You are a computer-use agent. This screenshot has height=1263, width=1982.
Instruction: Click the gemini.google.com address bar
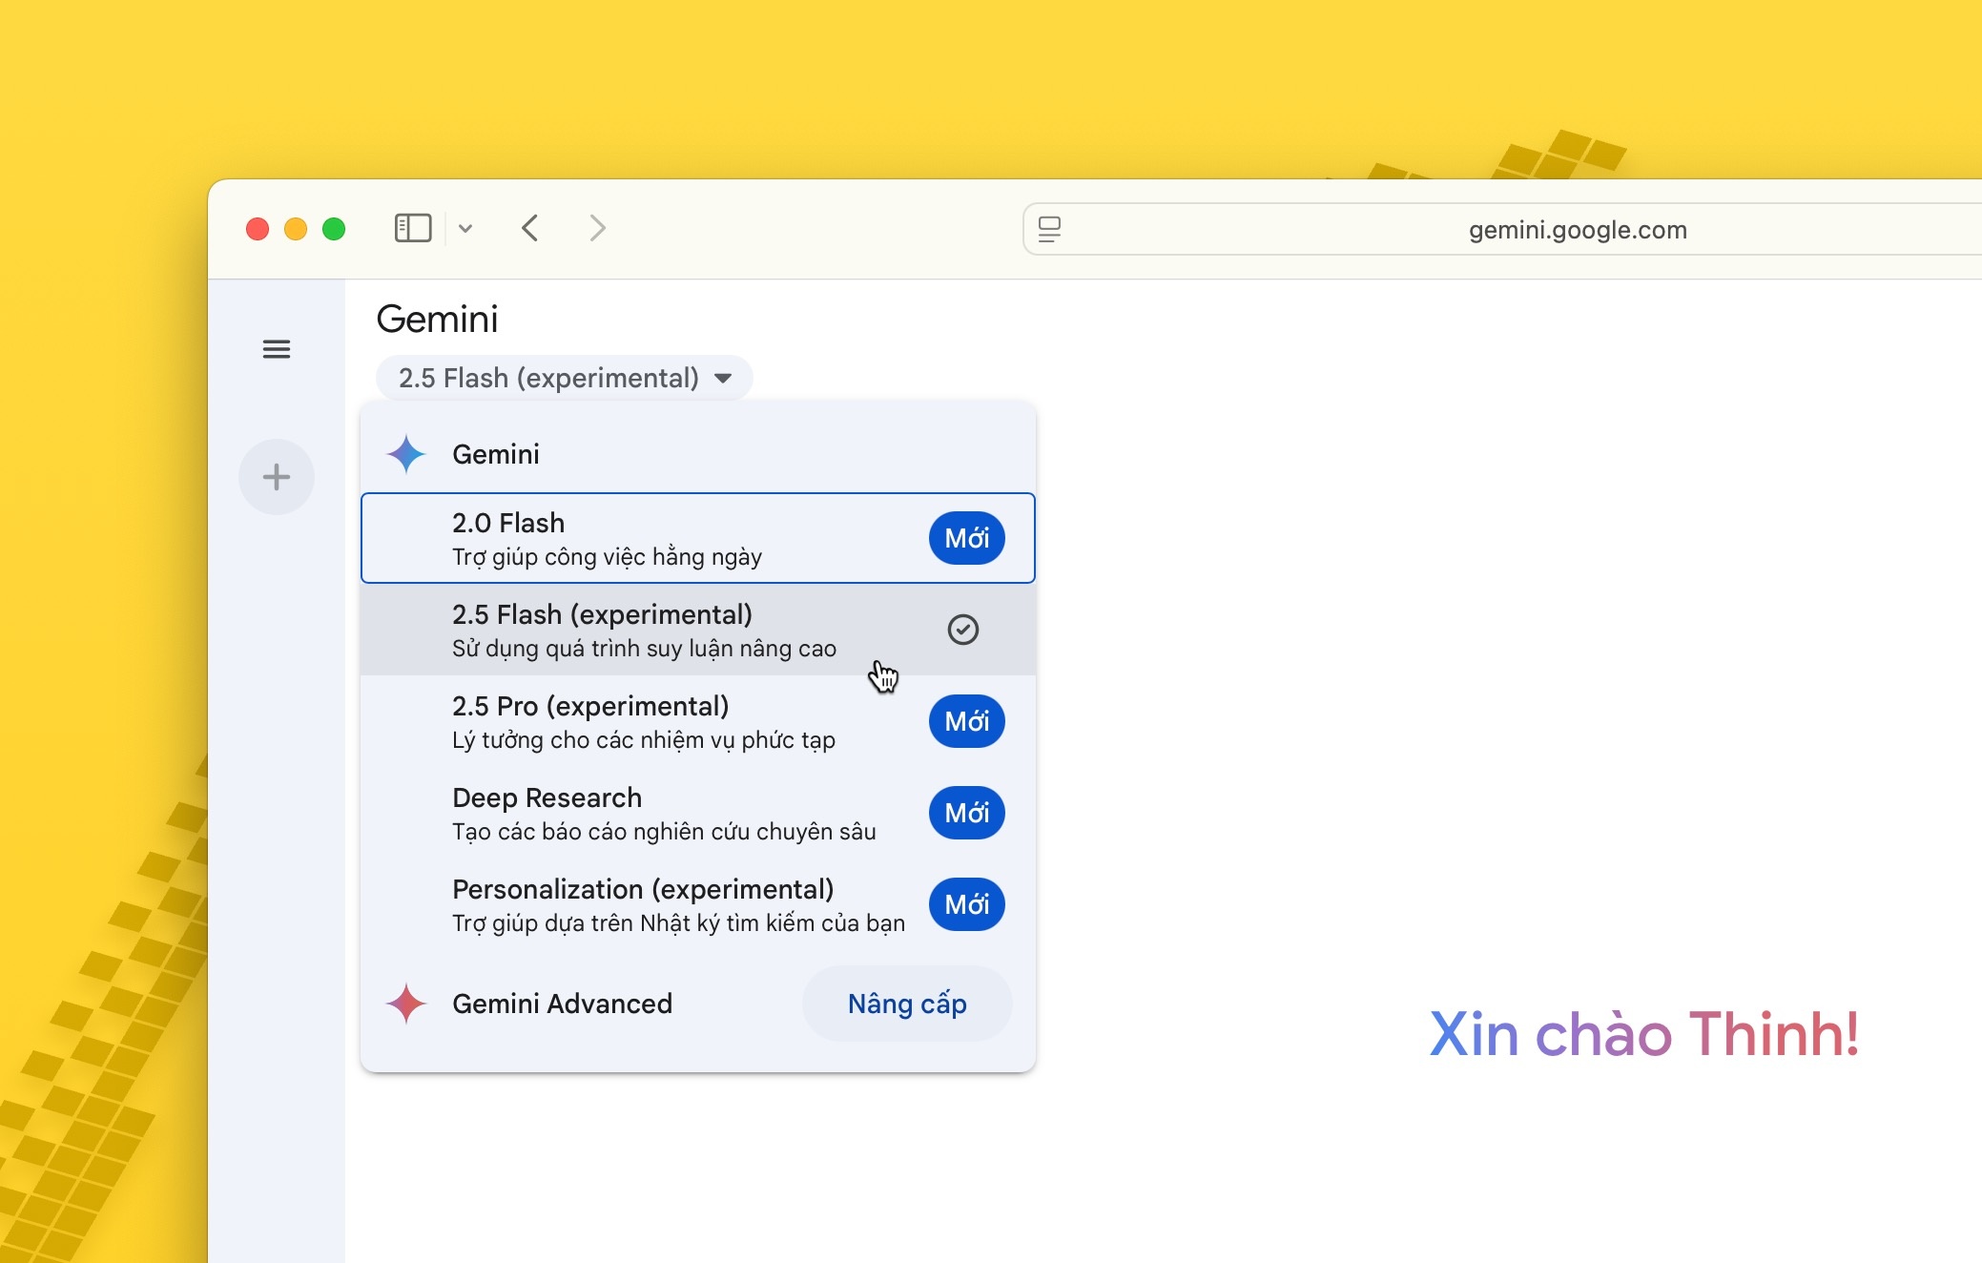tap(1577, 230)
